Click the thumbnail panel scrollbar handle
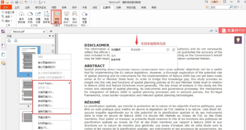Screen dimensions: 246x130 53,51
